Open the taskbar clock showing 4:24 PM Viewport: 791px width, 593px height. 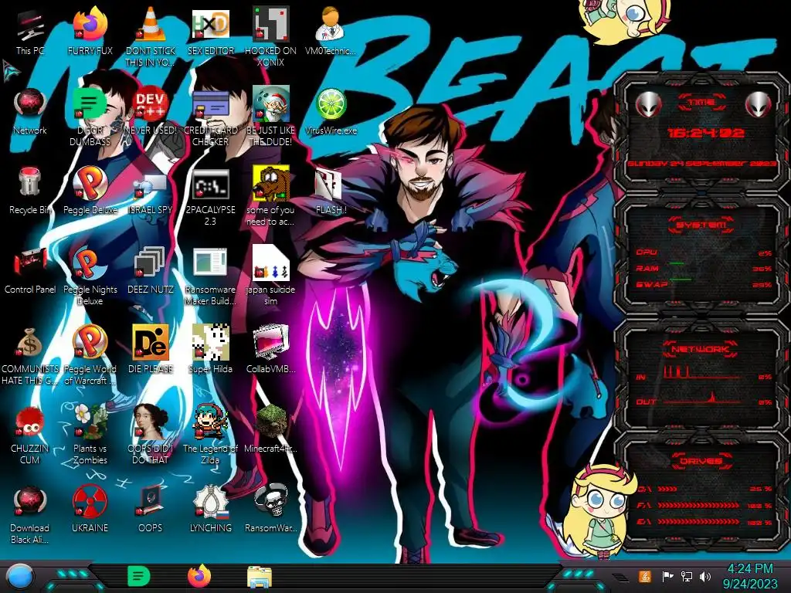(x=749, y=576)
